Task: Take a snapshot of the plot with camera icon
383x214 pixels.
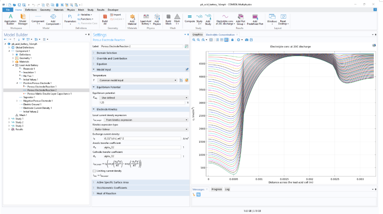Action: (247, 40)
